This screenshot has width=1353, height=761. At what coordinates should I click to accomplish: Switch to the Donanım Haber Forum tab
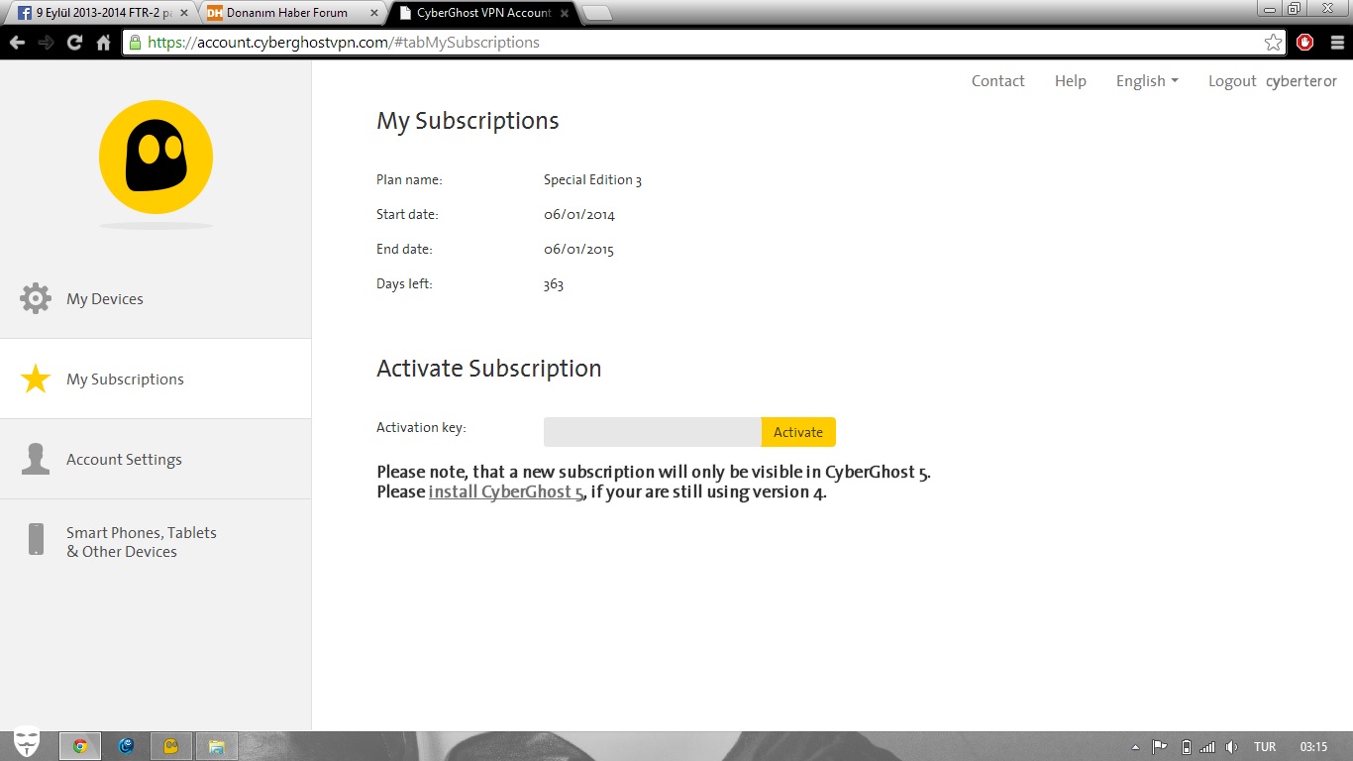point(292,14)
